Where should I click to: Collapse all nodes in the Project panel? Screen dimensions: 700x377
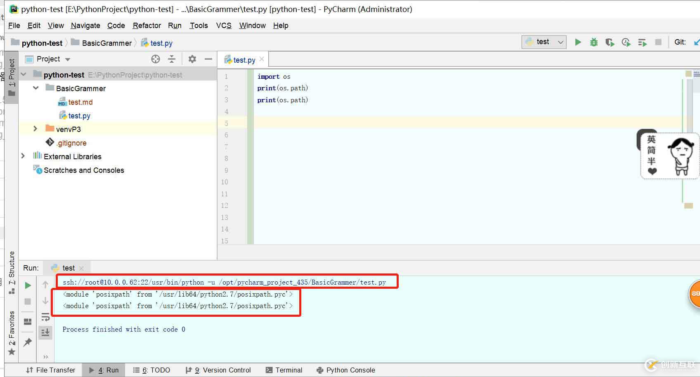pyautogui.click(x=172, y=59)
